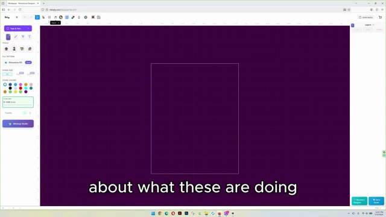Open Photoshop from the taskbar
The width and height of the screenshot is (386, 217).
pos(186,213)
